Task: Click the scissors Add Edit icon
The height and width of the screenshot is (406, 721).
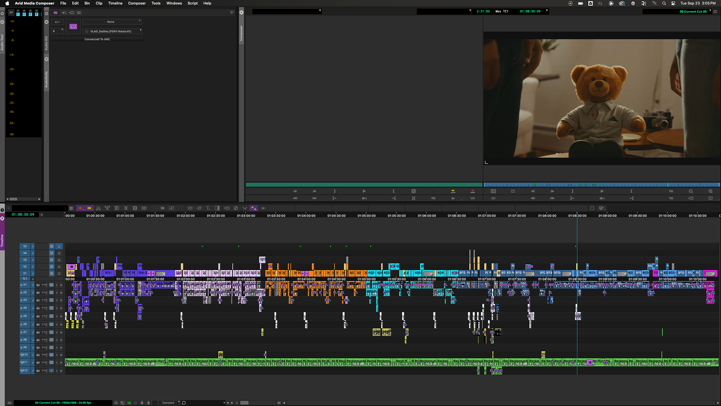Action: pos(98,208)
